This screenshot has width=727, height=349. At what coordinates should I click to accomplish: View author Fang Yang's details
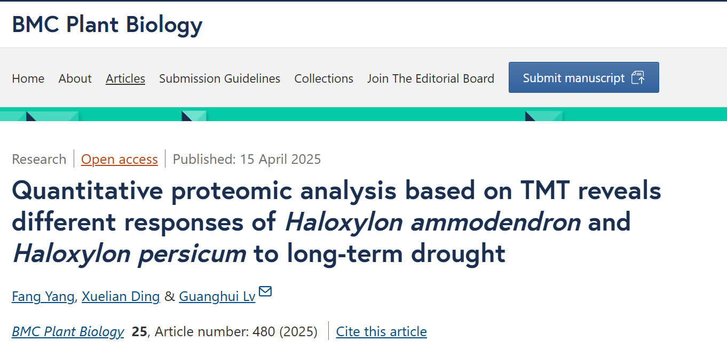43,296
